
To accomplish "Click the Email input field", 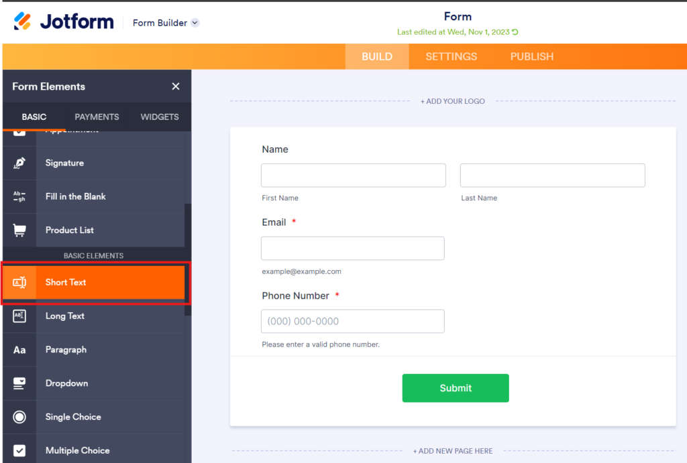I will (x=353, y=249).
